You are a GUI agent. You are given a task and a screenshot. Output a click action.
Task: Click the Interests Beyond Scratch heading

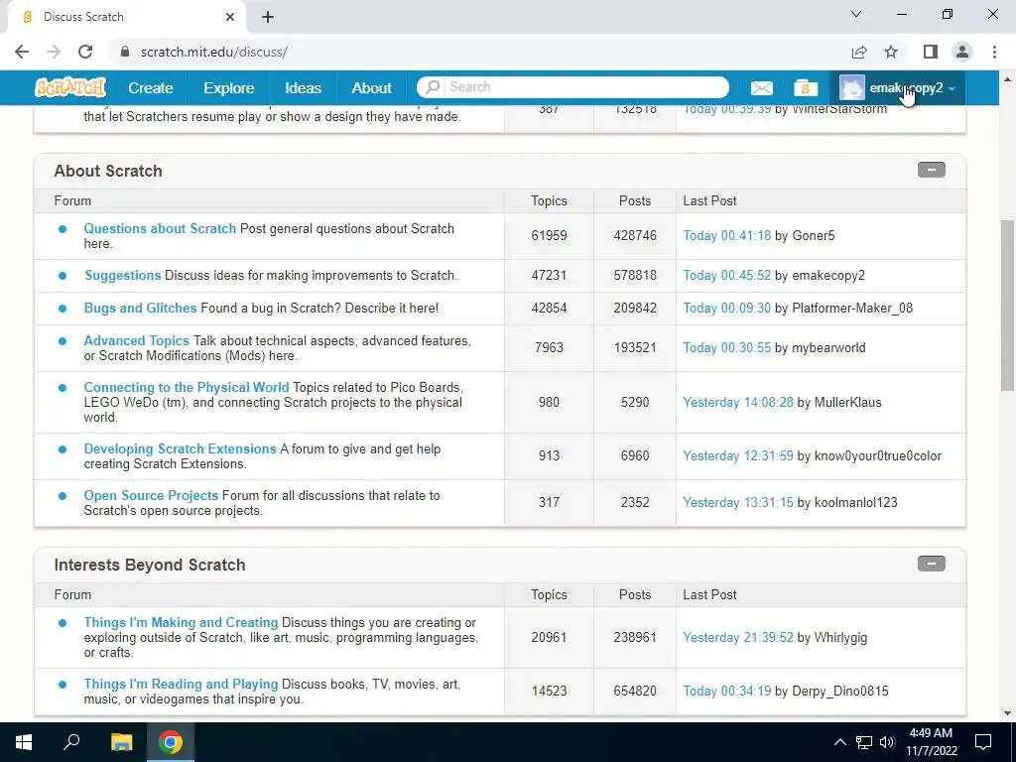tap(150, 565)
